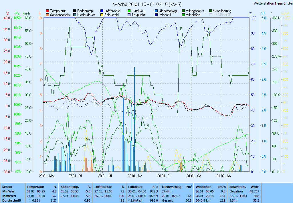Viewport: 293px width, 203px height.
Task: Click the 360 N wind direction label
Action: [277, 18]
